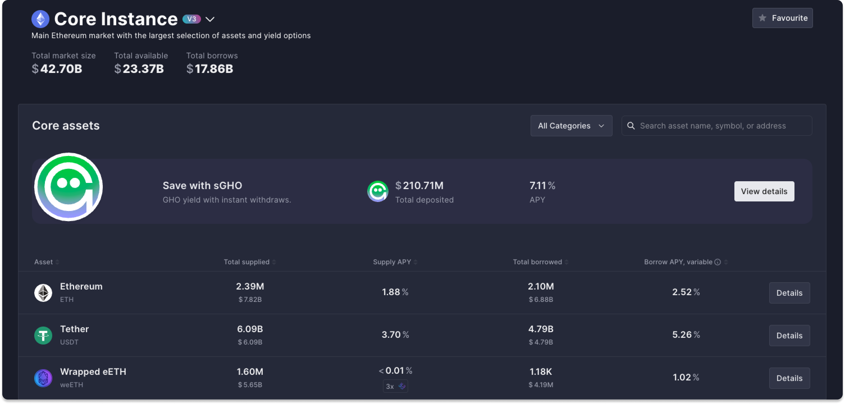This screenshot has height=404, width=845.
Task: Open Details for the Tether row
Action: click(x=789, y=336)
